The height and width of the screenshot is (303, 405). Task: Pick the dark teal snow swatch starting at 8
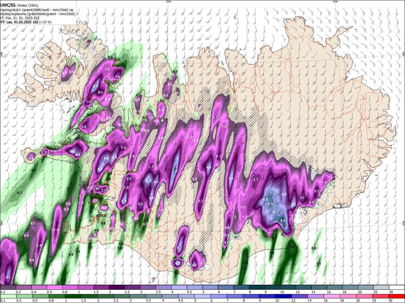[x=257, y=288]
